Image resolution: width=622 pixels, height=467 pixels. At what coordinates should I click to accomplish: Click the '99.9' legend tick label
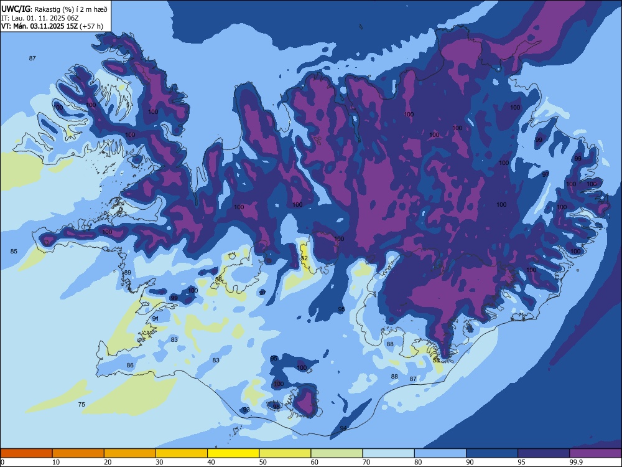(576, 462)
